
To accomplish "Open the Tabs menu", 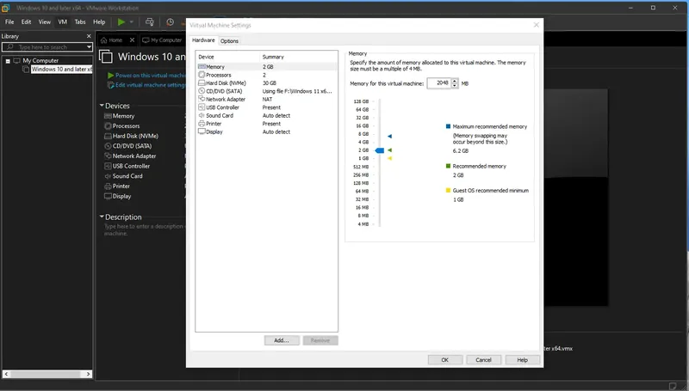I will pyautogui.click(x=80, y=22).
